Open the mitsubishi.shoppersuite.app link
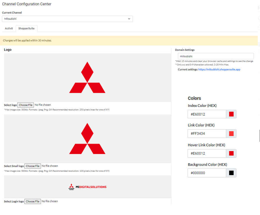The width and height of the screenshot is (260, 215). (x=219, y=70)
